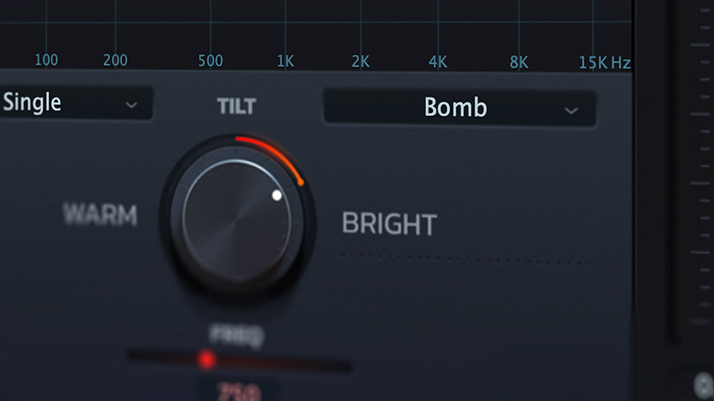
Task: Click the BRIGHT label right of the knob
Action: tap(389, 224)
